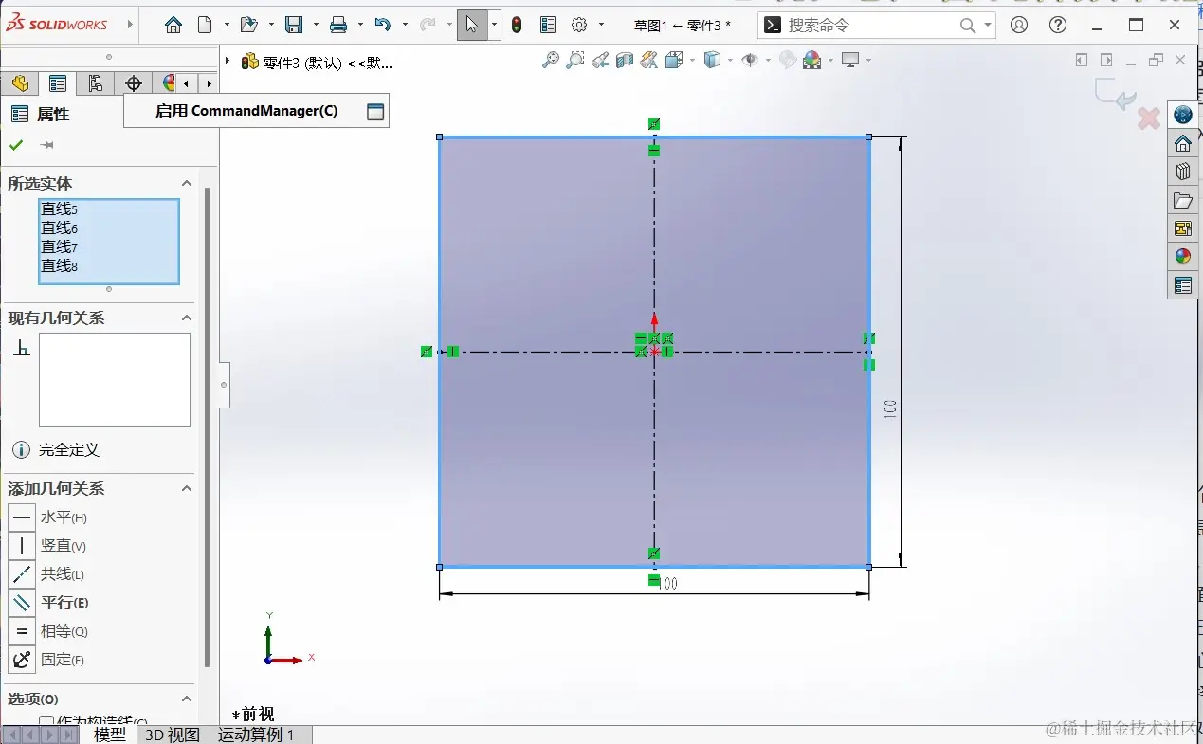Undo the last action

coord(382,26)
